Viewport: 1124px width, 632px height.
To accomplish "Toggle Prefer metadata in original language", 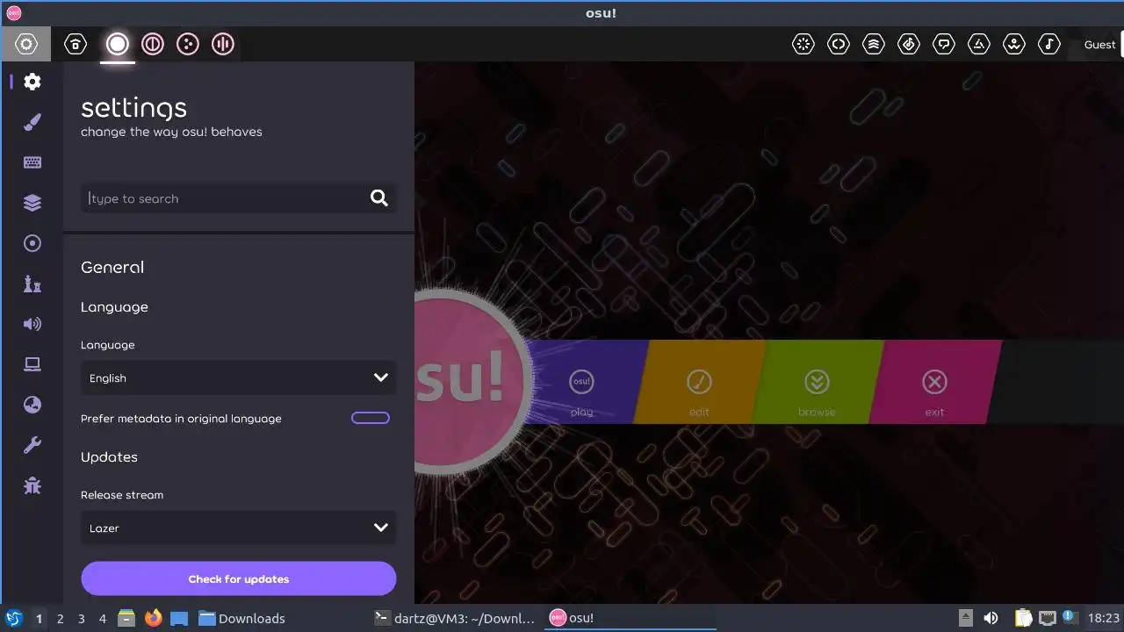I will tap(371, 418).
